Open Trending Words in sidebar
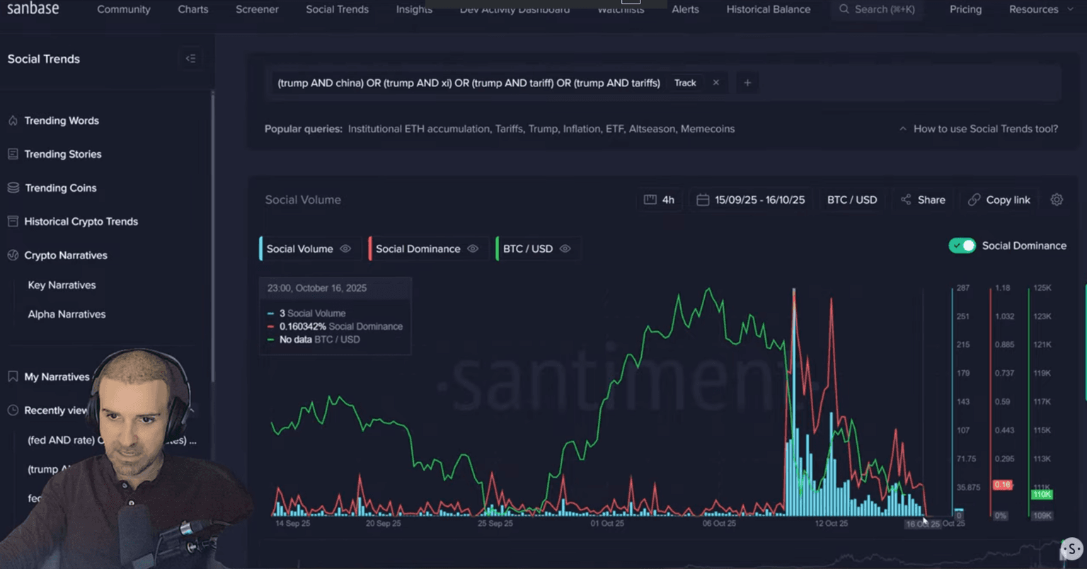The height and width of the screenshot is (569, 1087). pyautogui.click(x=62, y=120)
